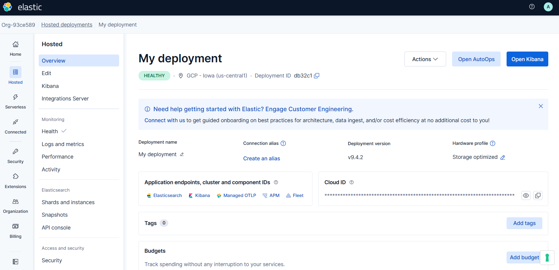The image size is (559, 270).
Task: Open the Fleet endpoint link
Action: (x=295, y=195)
